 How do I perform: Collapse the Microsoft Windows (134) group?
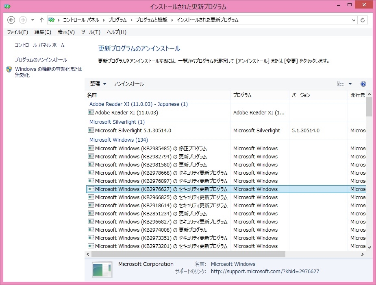coord(119,140)
